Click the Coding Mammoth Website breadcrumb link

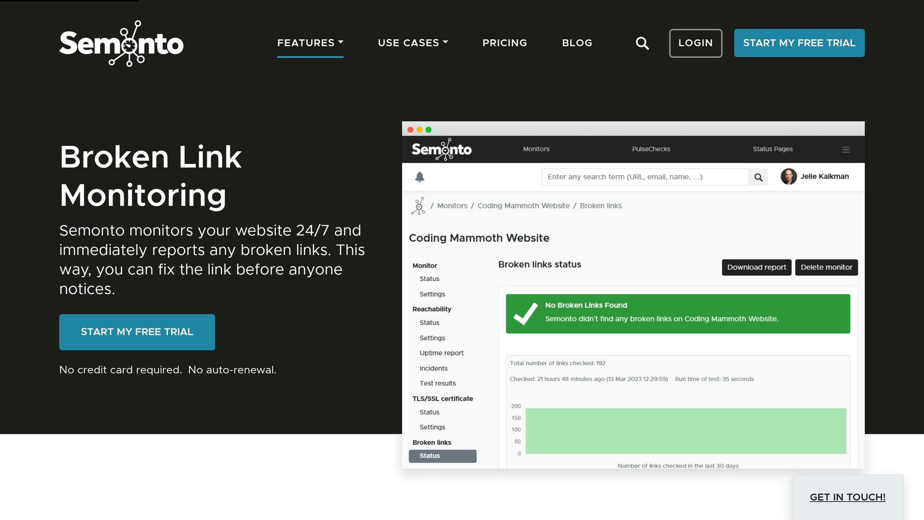pos(524,206)
